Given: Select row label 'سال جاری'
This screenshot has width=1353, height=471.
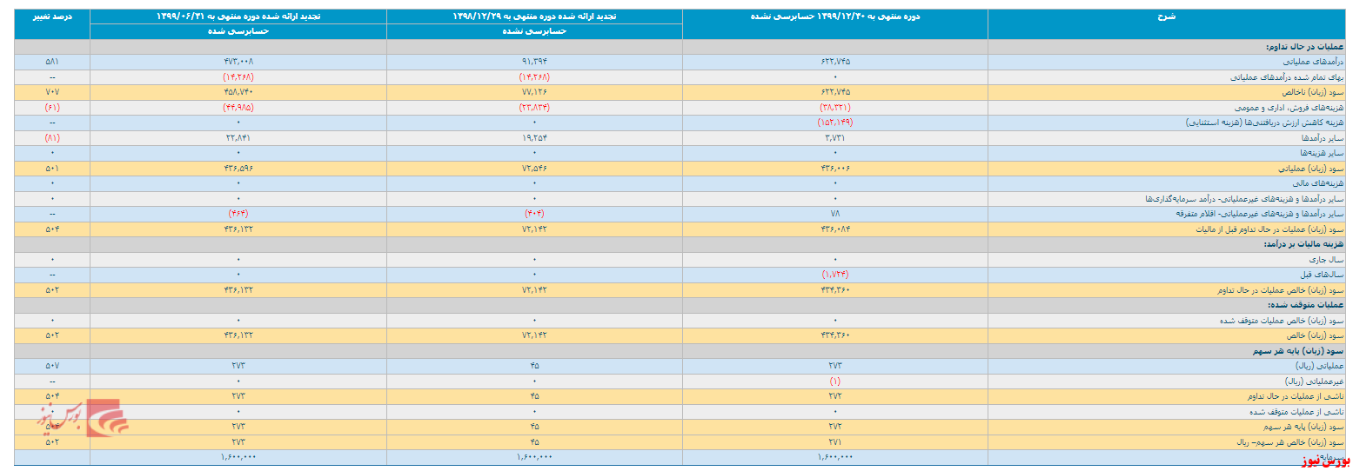Looking at the screenshot, I should click(x=1329, y=260).
